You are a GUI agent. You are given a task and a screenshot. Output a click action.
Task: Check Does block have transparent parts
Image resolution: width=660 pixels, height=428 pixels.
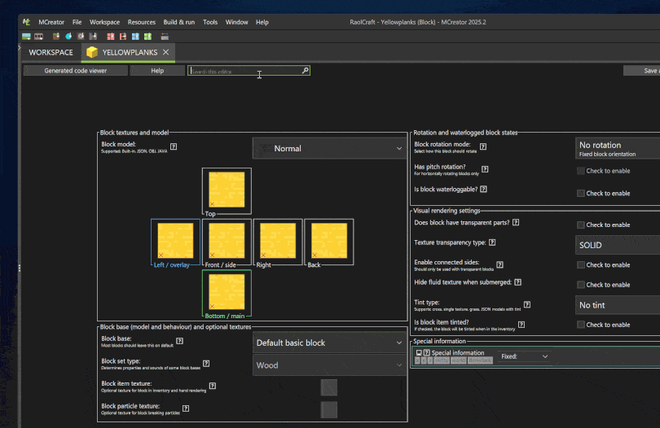(x=581, y=225)
